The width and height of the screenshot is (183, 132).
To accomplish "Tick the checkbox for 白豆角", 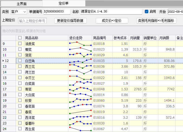I will [20, 61].
